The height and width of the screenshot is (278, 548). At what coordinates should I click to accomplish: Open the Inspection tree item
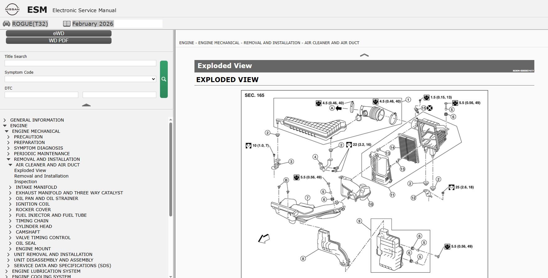tap(25, 182)
